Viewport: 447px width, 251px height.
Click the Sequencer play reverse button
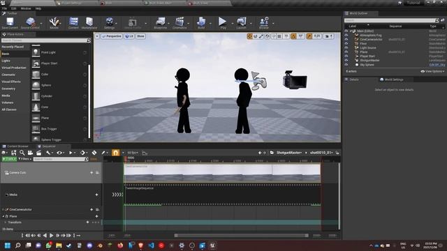point(45,236)
